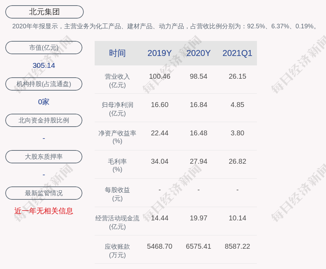Switch to the 2019Y column header

[159, 53]
